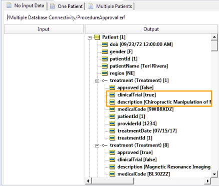The image size is (219, 186).
Task: Open the Multiple Patients tab
Action: pyautogui.click(x=110, y=6)
